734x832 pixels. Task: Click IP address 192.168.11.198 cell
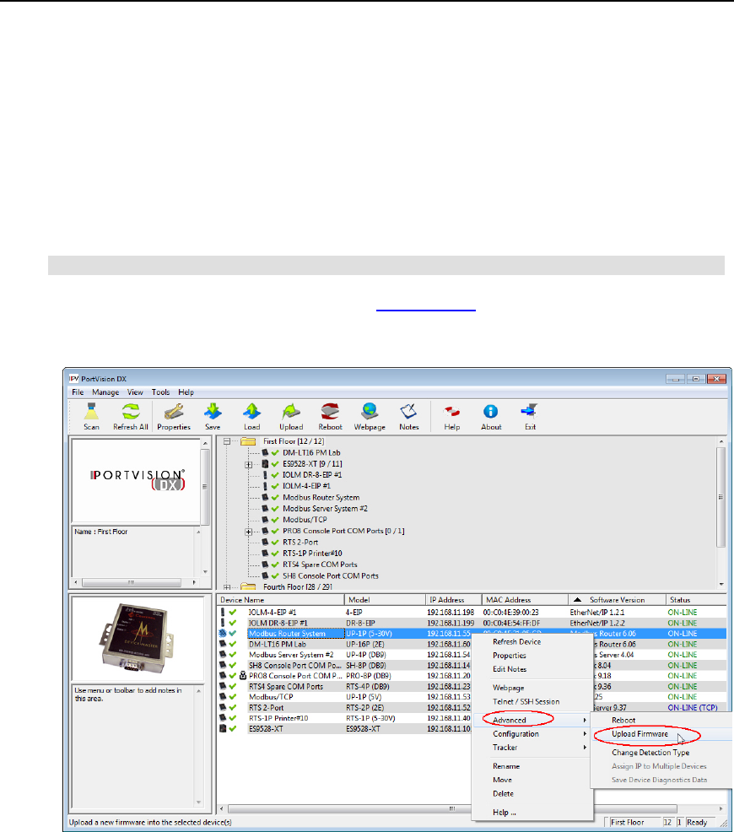pos(451,613)
